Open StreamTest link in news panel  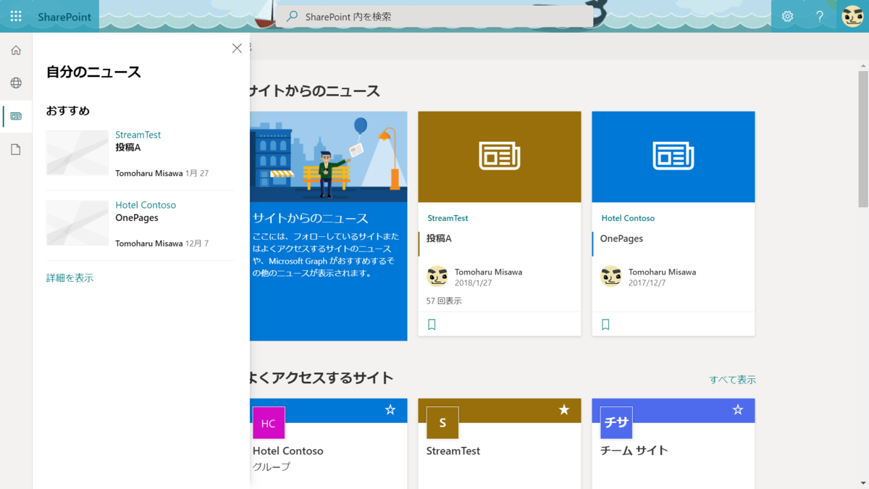[138, 135]
